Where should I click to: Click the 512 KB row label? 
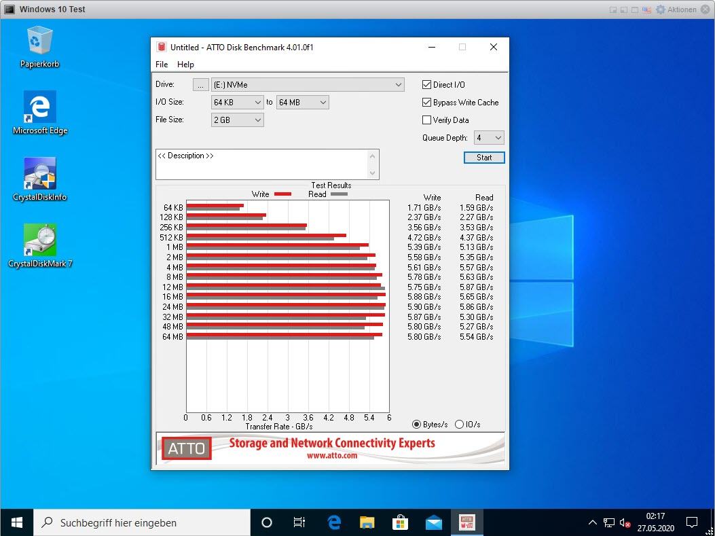[x=172, y=237]
